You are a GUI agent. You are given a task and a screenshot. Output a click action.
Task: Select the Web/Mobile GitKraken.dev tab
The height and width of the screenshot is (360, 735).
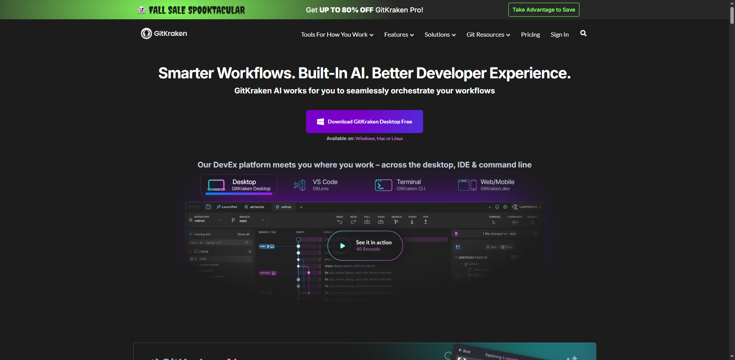point(486,185)
